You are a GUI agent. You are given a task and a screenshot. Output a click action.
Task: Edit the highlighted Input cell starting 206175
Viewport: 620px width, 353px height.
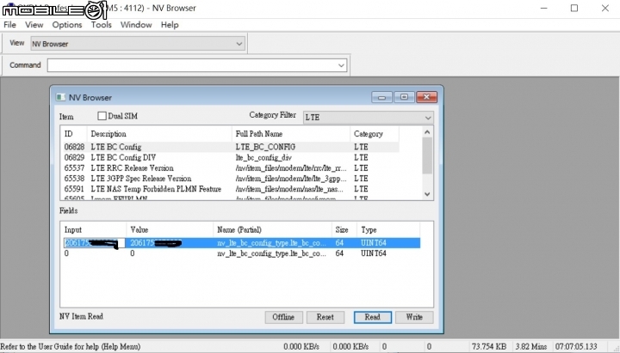[94, 243]
